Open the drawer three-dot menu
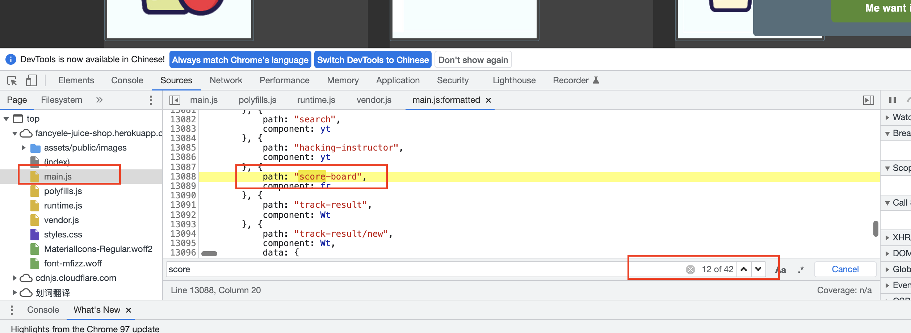 click(12, 310)
